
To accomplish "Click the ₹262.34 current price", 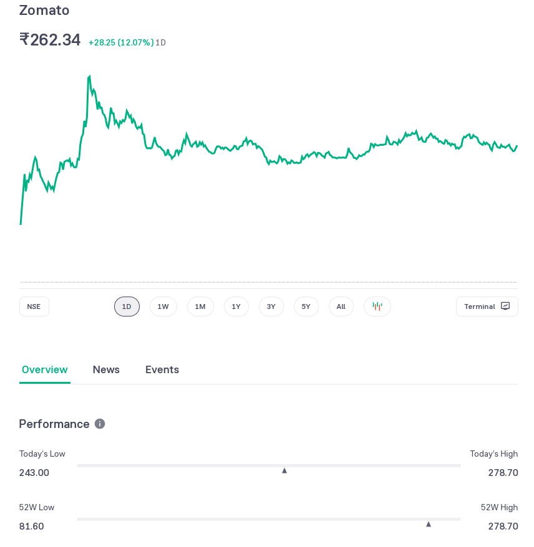I will pyautogui.click(x=50, y=40).
